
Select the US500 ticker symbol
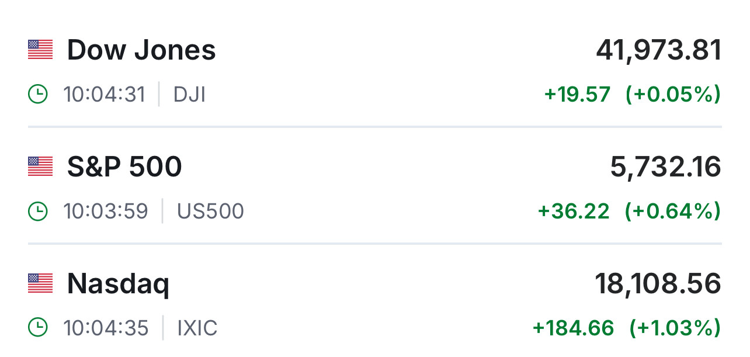210,211
